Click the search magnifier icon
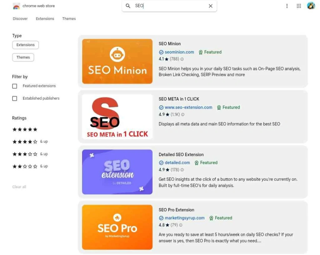Viewport: 320px width, 255px height. [128, 6]
